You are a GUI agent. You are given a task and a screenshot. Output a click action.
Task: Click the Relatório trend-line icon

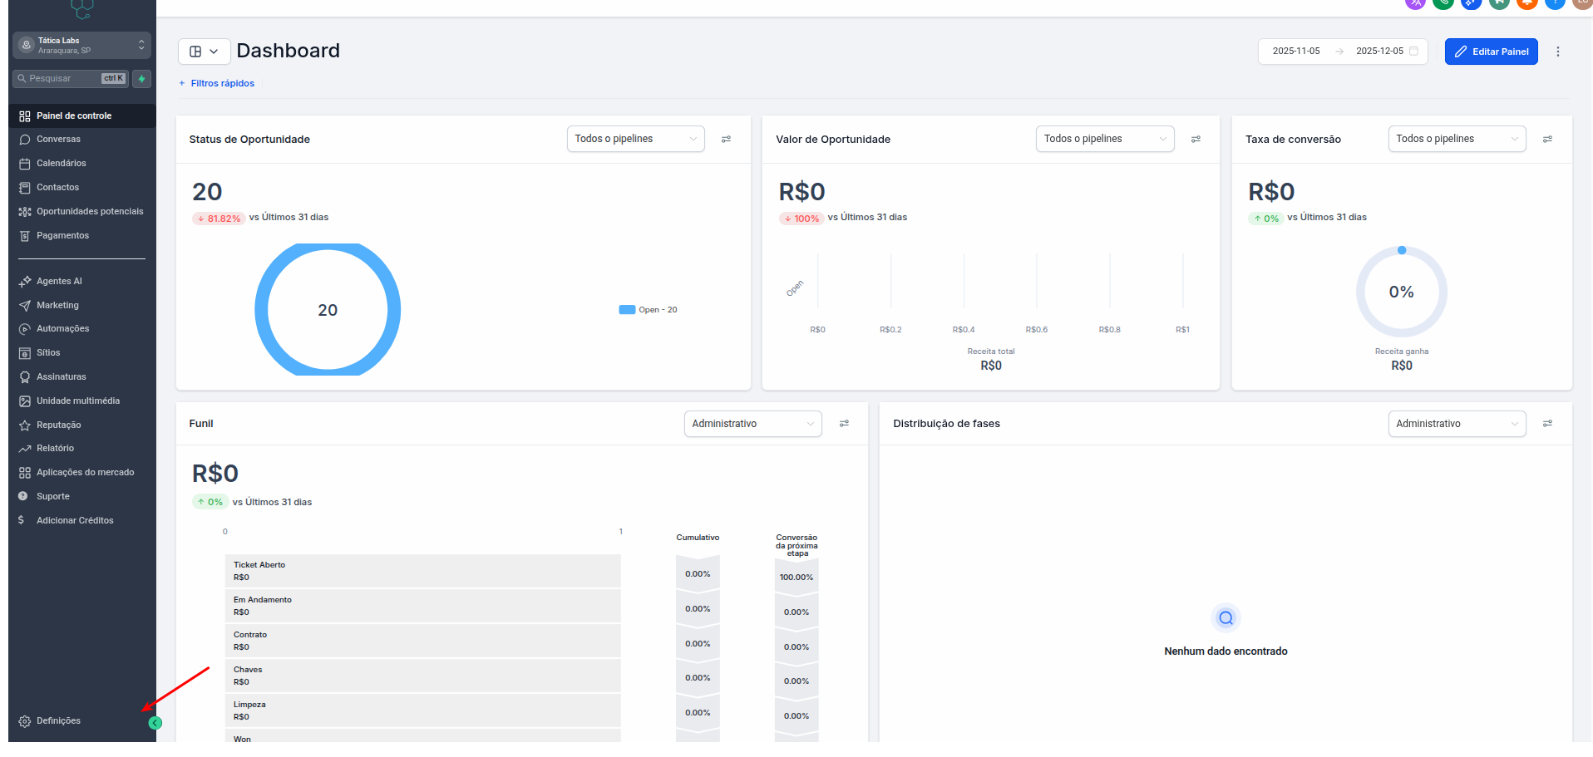tap(25, 449)
